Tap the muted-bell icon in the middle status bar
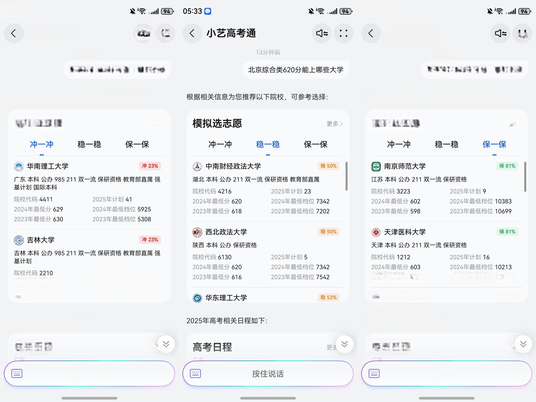Screen dimensions: 536x402 (311, 11)
